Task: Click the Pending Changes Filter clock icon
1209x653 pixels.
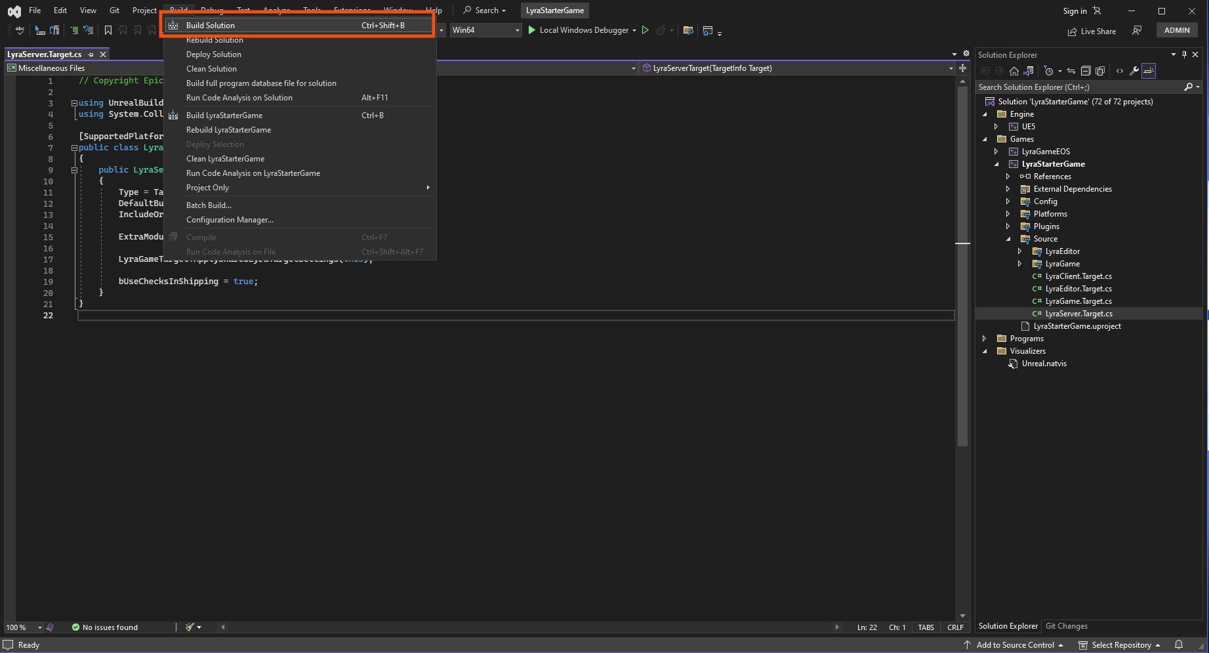Action: 1049,71
